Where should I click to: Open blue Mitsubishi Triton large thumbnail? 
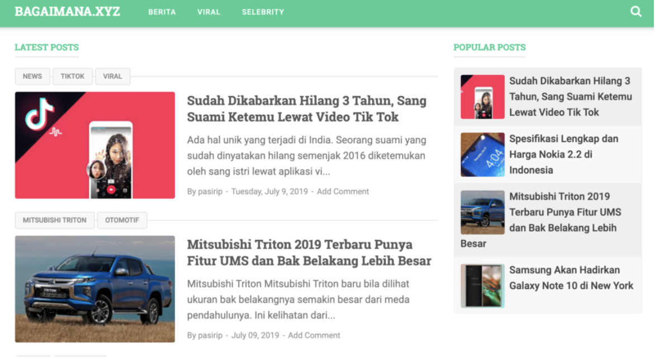[x=95, y=289]
